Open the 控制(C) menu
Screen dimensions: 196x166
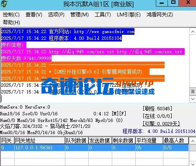[x=11, y=15]
